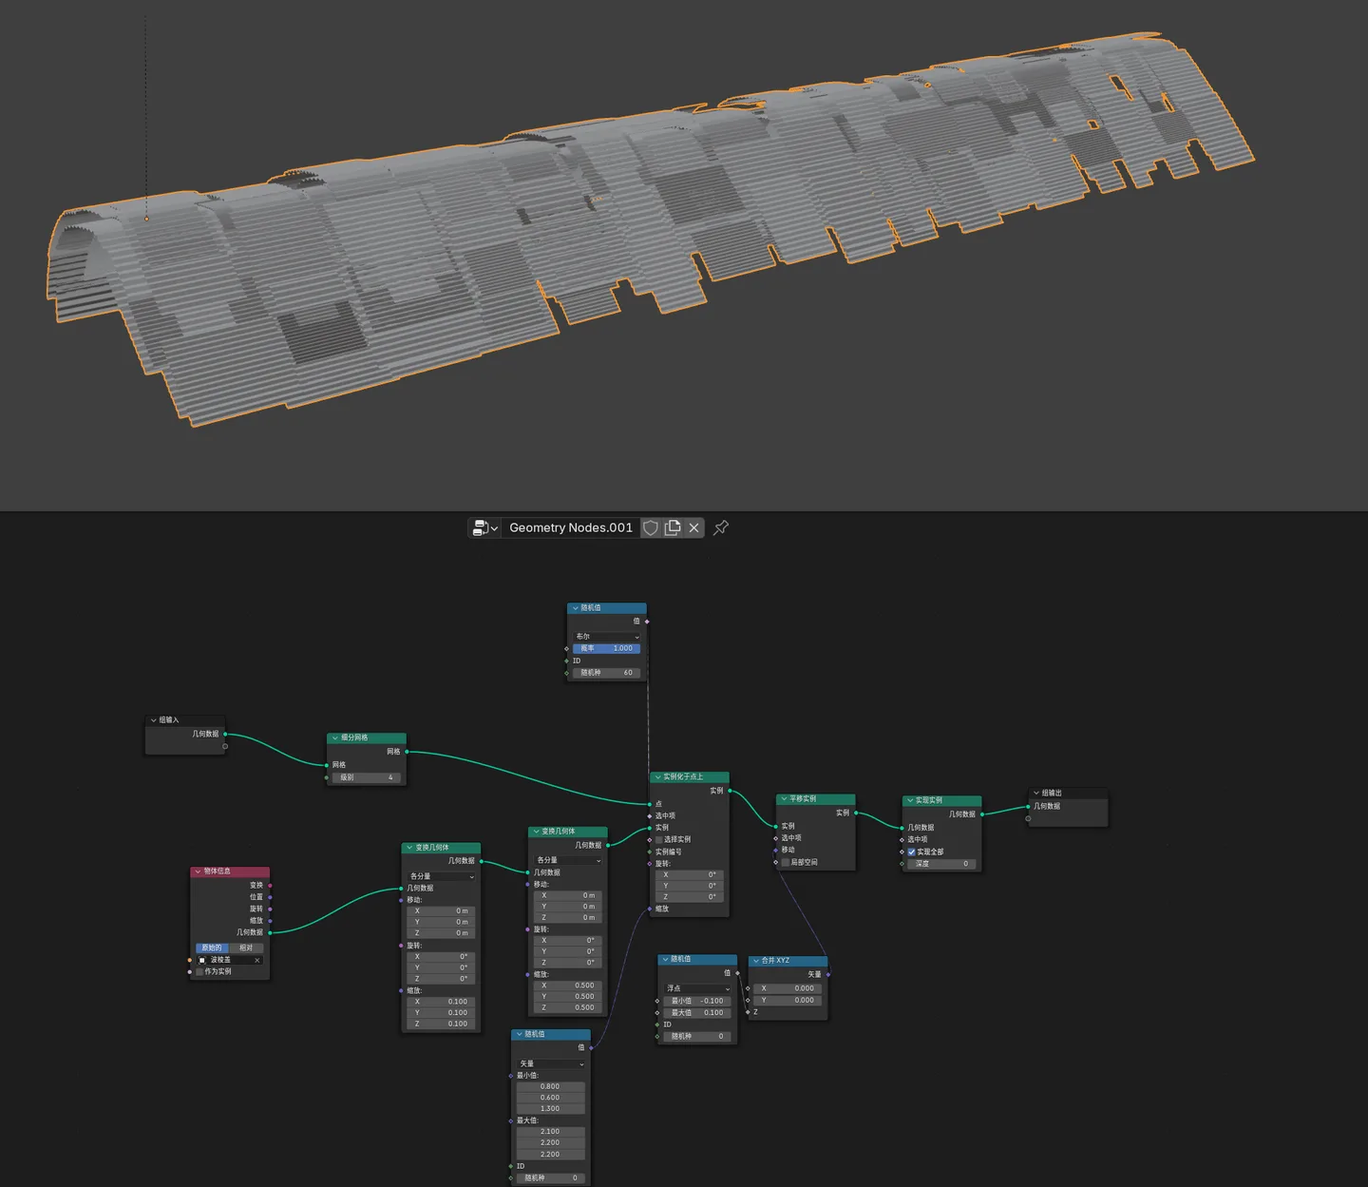Click the 随机种 field showing 60

coord(607,673)
